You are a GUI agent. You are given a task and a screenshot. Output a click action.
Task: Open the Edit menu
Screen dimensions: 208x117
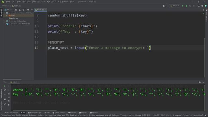coord(13,2)
